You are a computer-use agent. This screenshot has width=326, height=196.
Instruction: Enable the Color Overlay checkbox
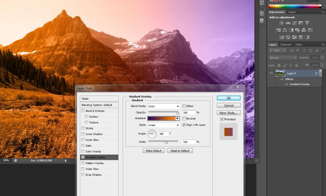click(83, 151)
